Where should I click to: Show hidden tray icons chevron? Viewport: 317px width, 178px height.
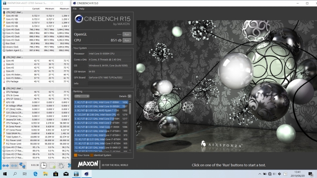(x=260, y=174)
